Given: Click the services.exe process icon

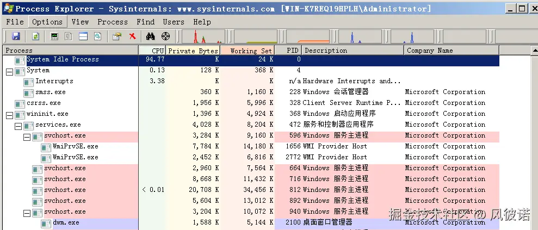Looking at the screenshot, I should point(28,126).
